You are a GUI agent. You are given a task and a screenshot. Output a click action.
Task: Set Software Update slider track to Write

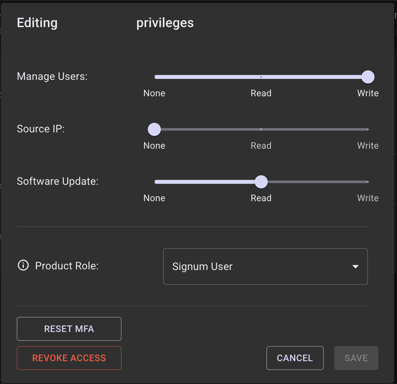coord(367,182)
